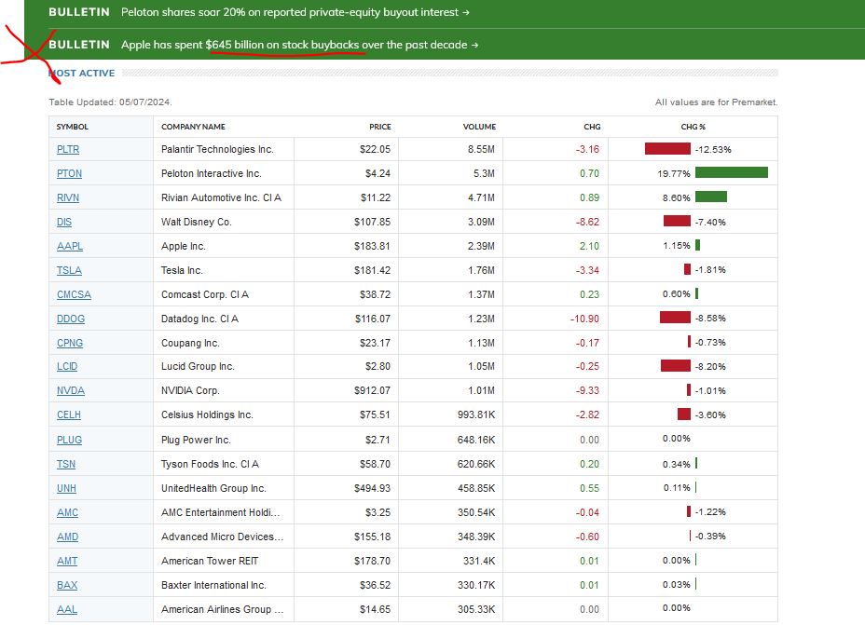Screen dimensions: 865x625
Task: Click the AAPL ticker link
Action: [70, 246]
